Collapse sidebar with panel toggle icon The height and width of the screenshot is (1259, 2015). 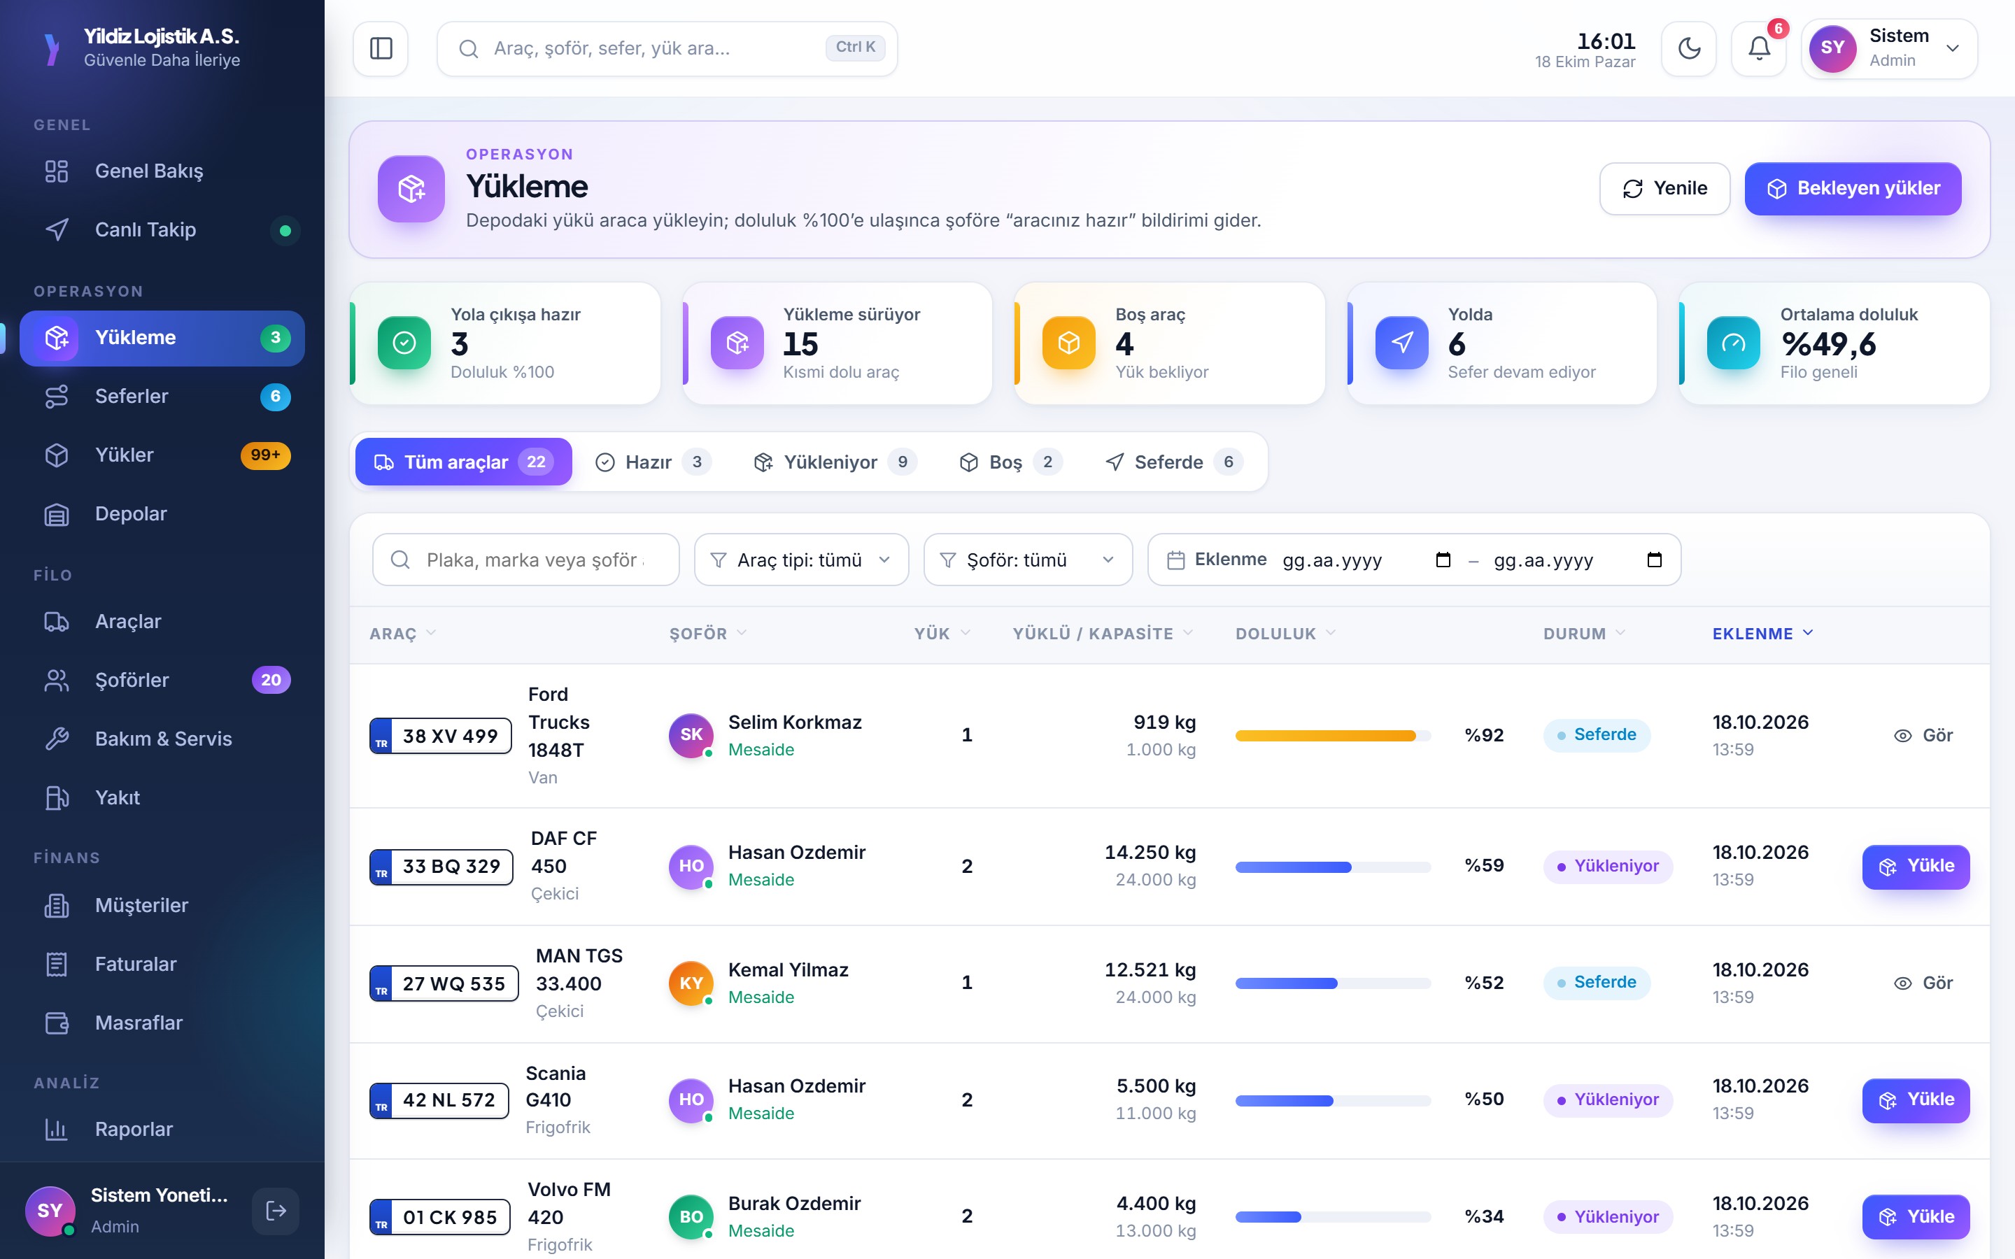coord(381,48)
